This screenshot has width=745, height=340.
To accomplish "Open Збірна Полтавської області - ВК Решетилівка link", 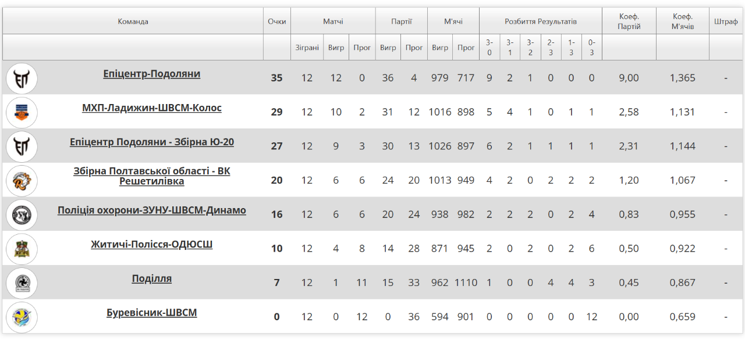I will (151, 176).
